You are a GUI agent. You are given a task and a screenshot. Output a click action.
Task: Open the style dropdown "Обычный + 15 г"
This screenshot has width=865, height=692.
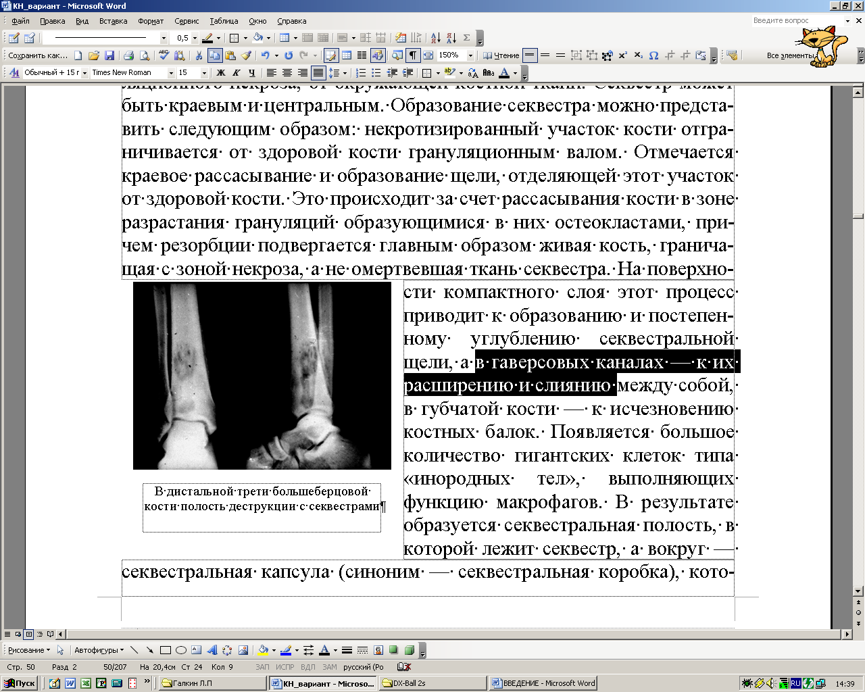point(85,72)
